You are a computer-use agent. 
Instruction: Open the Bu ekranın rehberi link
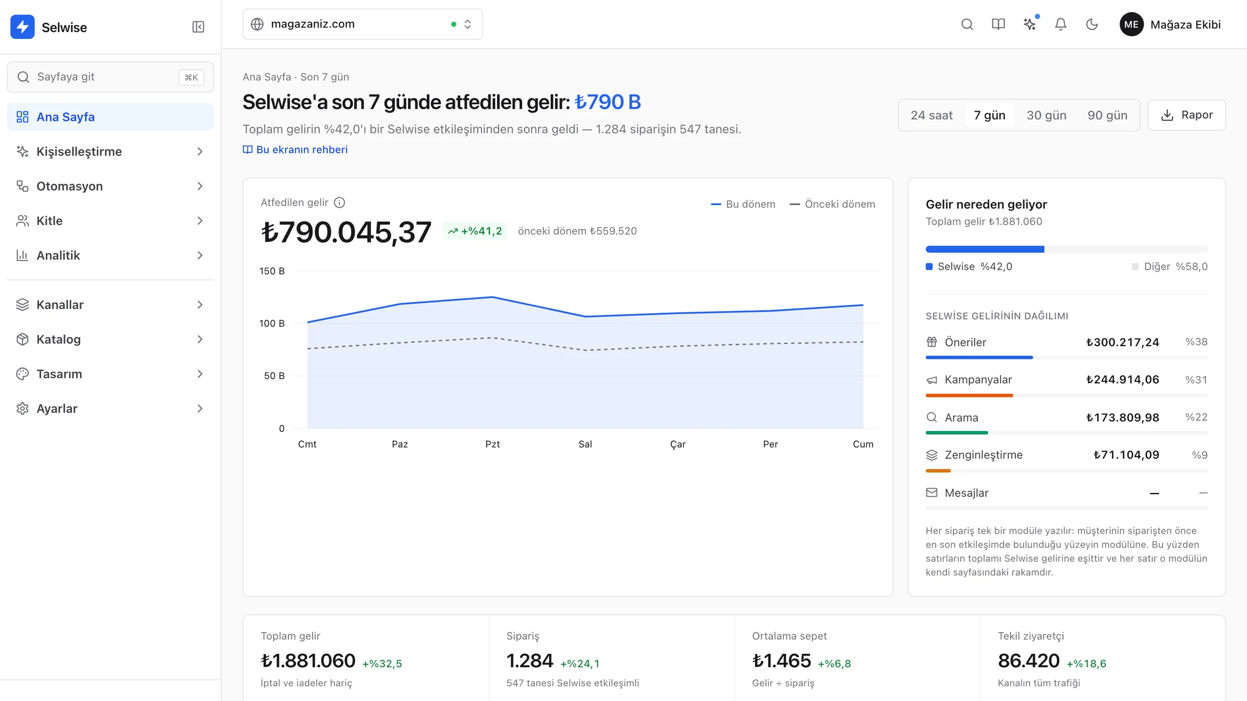(295, 150)
